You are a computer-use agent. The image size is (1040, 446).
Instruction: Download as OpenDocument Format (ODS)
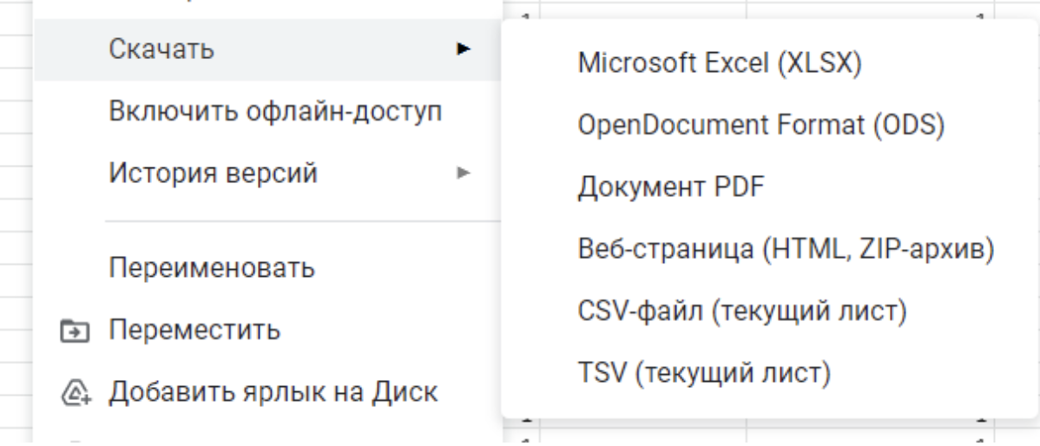pyautogui.click(x=769, y=125)
